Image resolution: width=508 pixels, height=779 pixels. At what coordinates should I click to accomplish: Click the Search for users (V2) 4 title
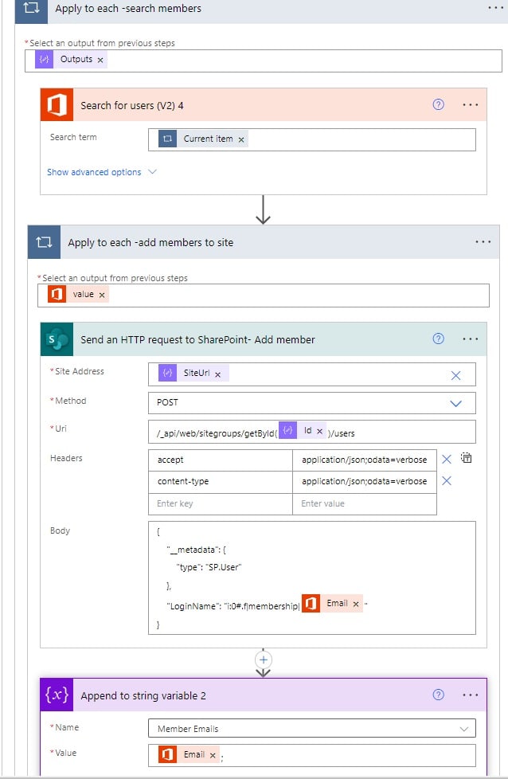coord(132,106)
